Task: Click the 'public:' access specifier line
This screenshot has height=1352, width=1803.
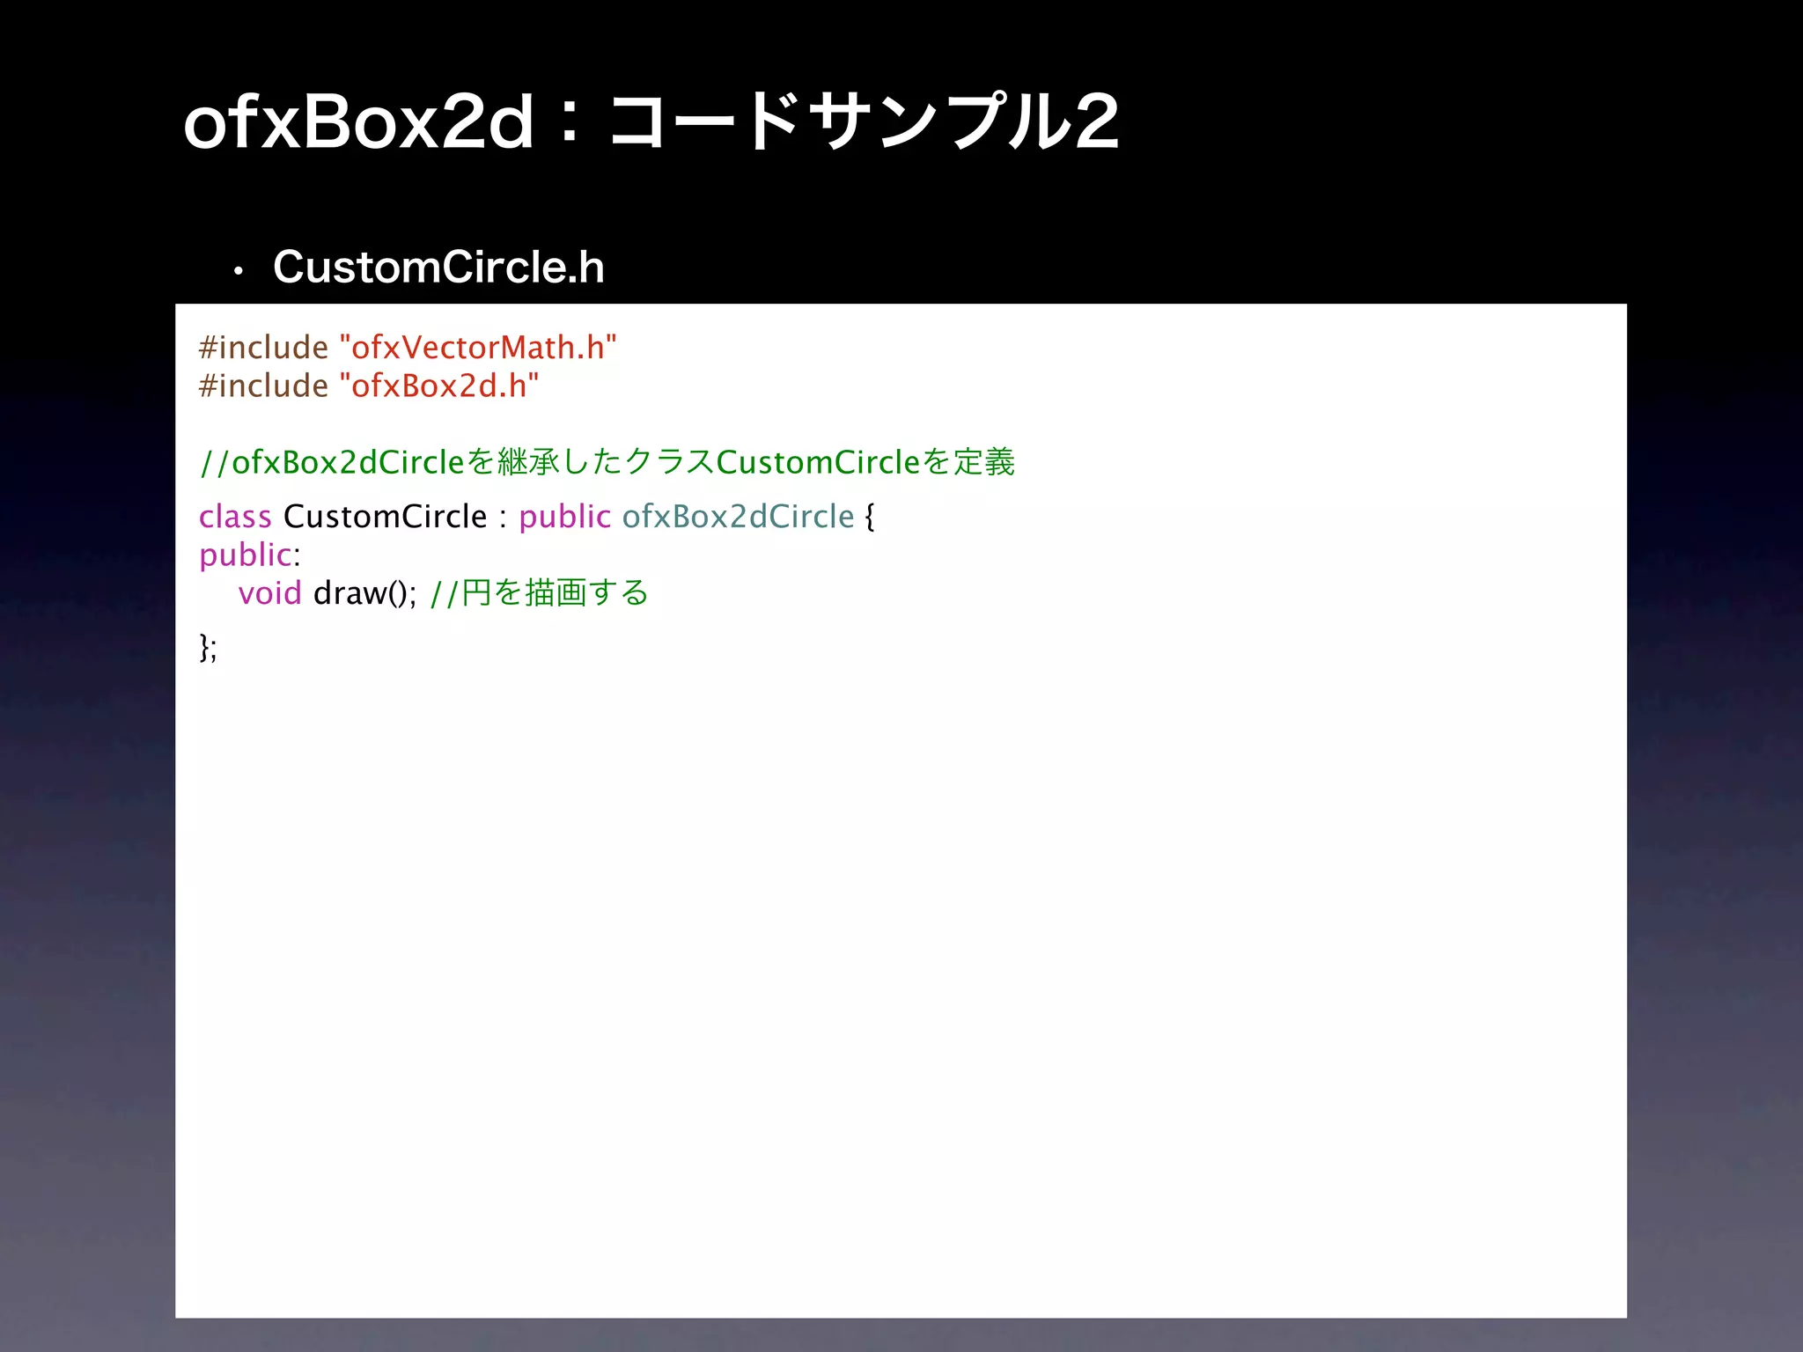Action: point(250,555)
